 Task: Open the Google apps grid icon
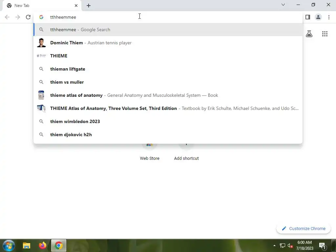click(325, 34)
